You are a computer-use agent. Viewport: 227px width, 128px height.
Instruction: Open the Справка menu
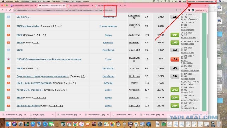pyautogui.click(x=86, y=1)
